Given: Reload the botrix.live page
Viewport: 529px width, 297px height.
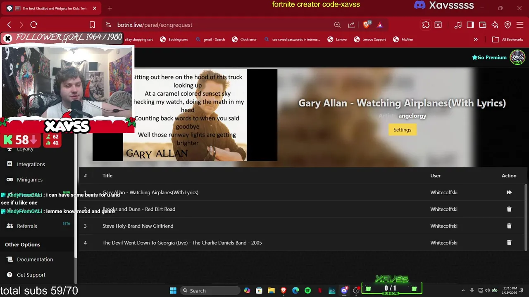Looking at the screenshot, I should point(34,25).
